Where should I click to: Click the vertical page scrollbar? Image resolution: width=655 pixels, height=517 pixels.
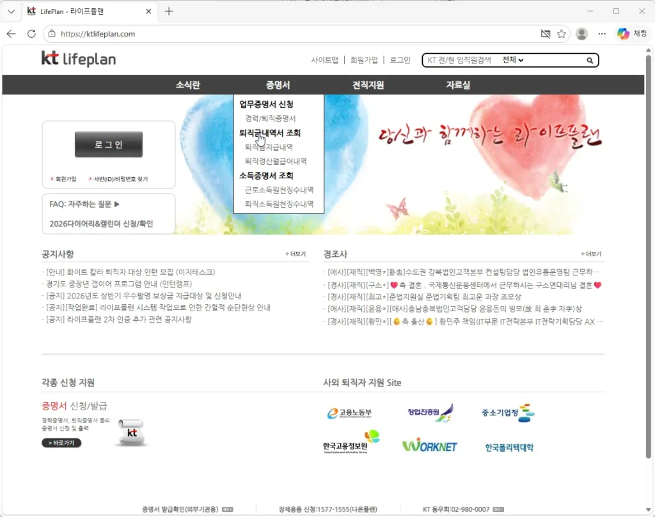(x=649, y=256)
